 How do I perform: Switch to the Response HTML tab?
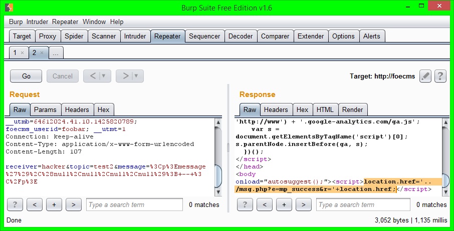(325, 109)
